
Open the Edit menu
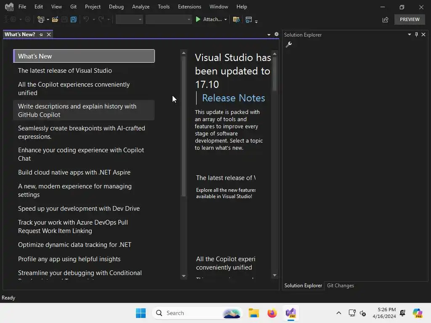38,7
